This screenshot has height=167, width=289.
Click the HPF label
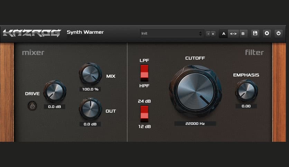[x=144, y=86]
